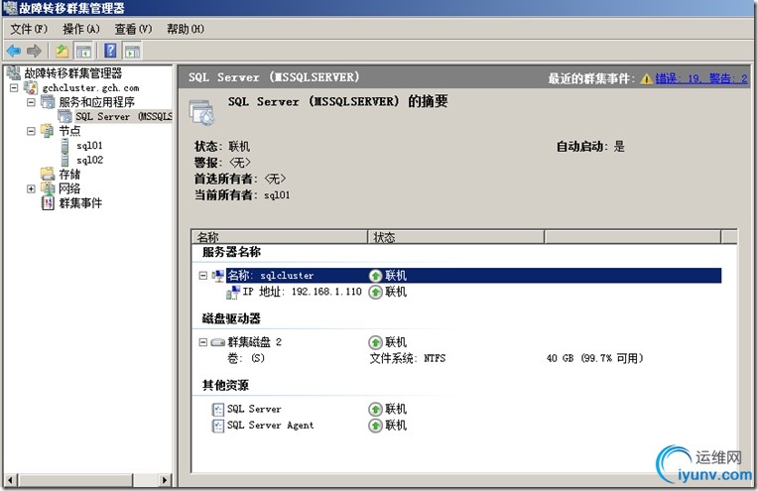Image resolution: width=758 pixels, height=491 pixels.
Task: Select 群集事件 in the tree
Action: (80, 203)
